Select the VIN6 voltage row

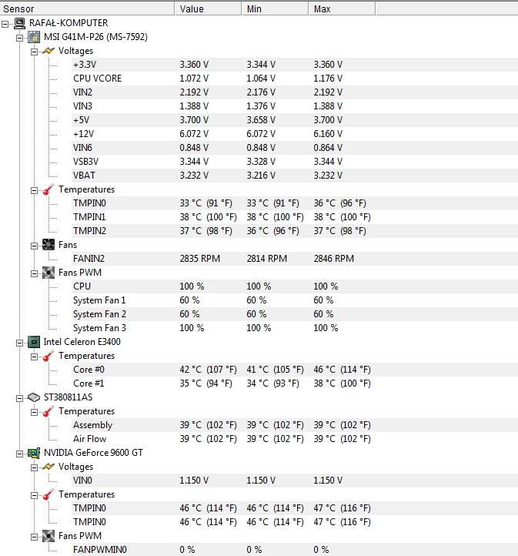pos(295,148)
